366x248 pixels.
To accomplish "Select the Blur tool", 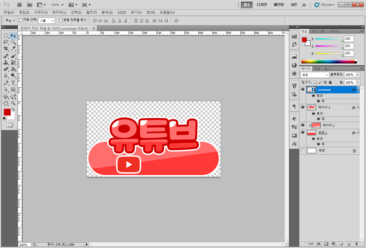I will [x=6, y=75].
